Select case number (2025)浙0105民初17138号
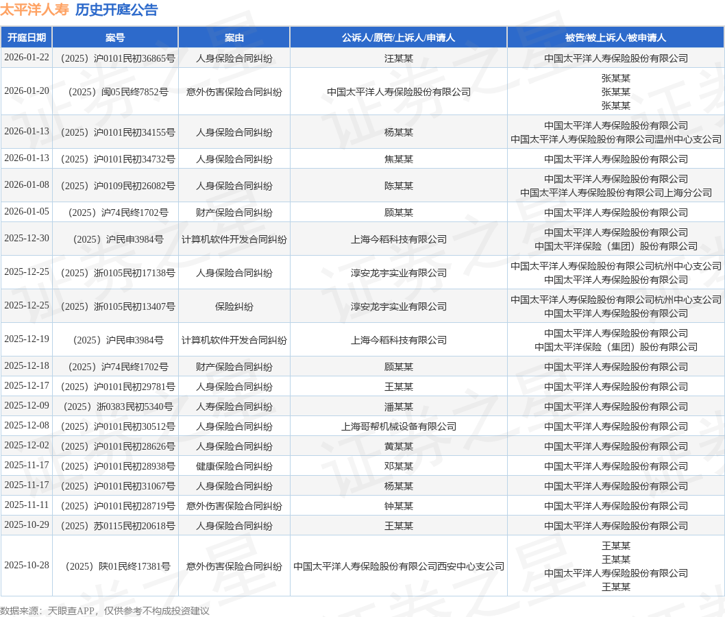This screenshot has height=617, width=725. click(x=118, y=274)
